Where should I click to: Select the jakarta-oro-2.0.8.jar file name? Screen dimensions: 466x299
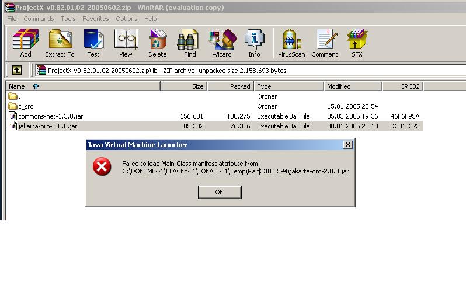(47, 126)
